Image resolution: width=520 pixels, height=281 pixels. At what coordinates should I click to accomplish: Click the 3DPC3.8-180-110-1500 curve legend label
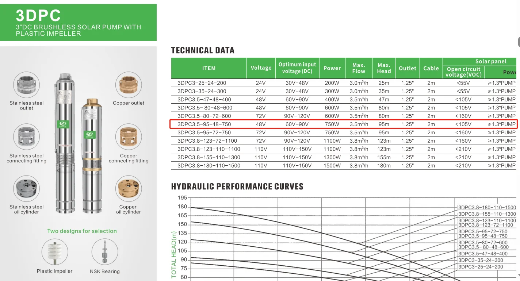tap(487, 208)
